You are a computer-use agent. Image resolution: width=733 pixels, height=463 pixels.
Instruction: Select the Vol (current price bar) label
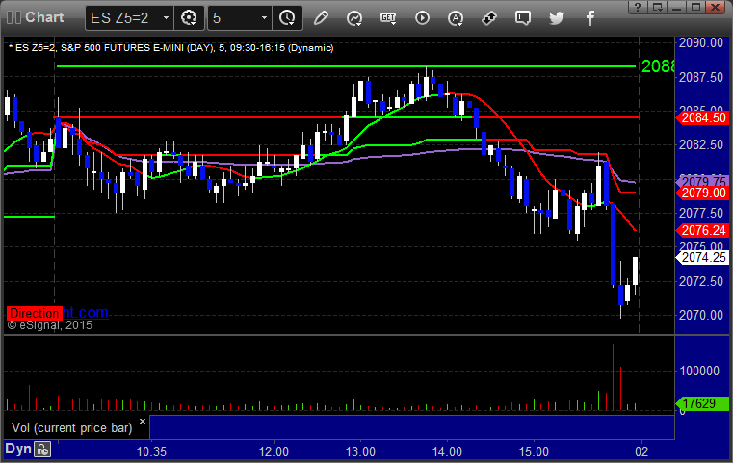[72, 427]
